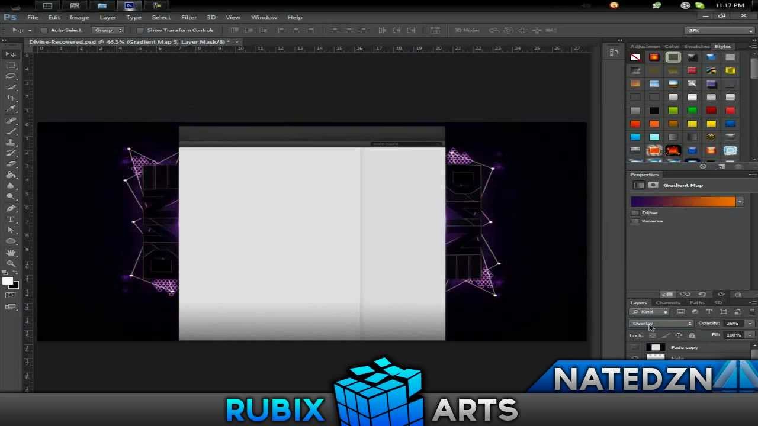Click the background color swatch
Screen dimensions: 758x426
coord(15,285)
